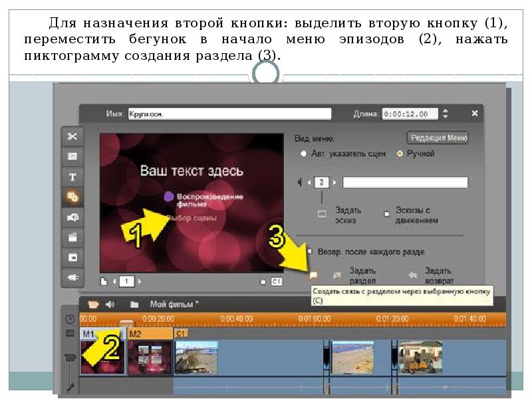Tick Возвр. после каждого раздела checkbox

click(x=310, y=251)
